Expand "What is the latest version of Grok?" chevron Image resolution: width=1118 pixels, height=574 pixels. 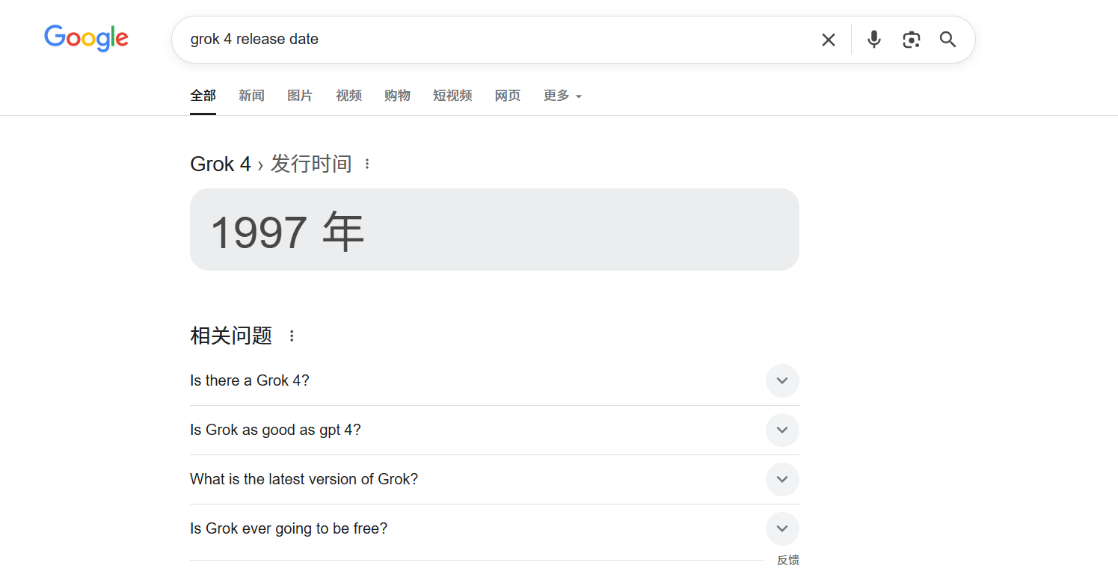(x=782, y=480)
